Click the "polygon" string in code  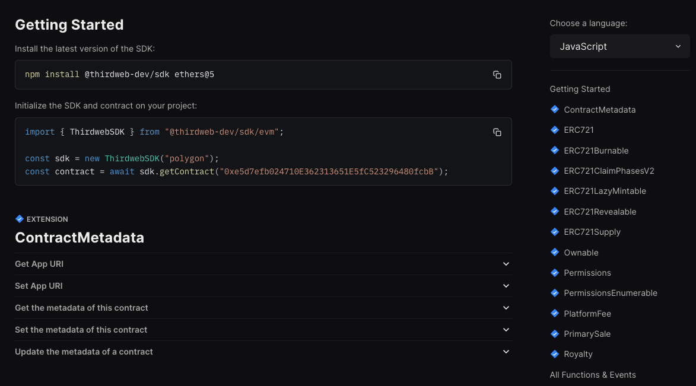pos(187,158)
